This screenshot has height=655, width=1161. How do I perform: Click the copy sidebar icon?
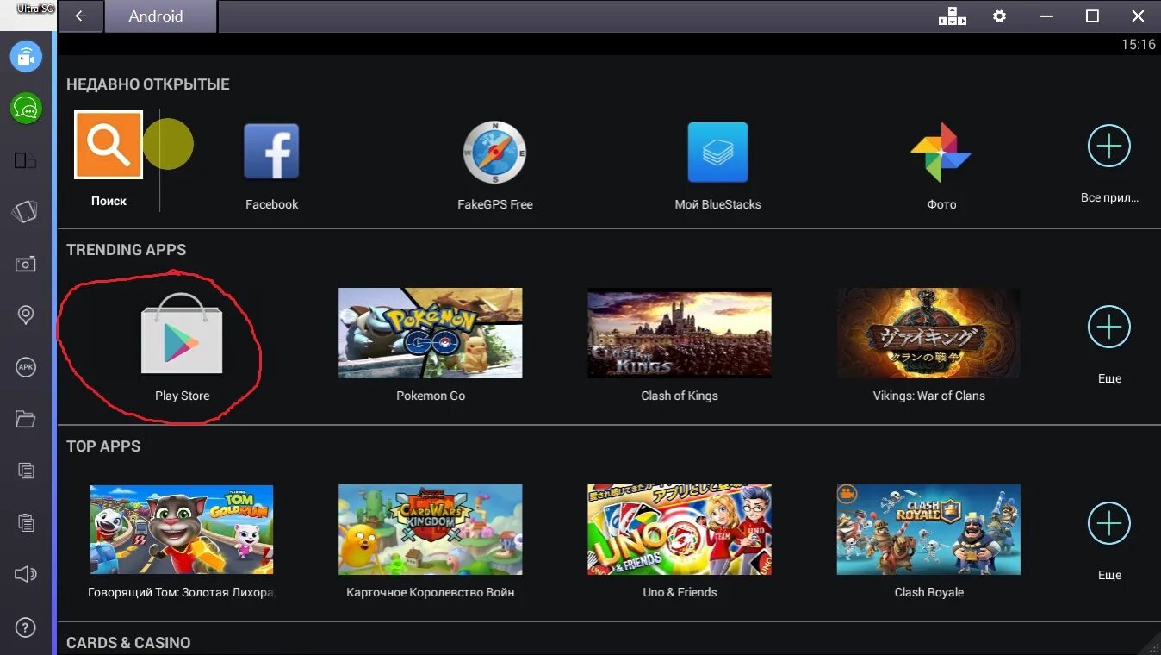pos(26,471)
